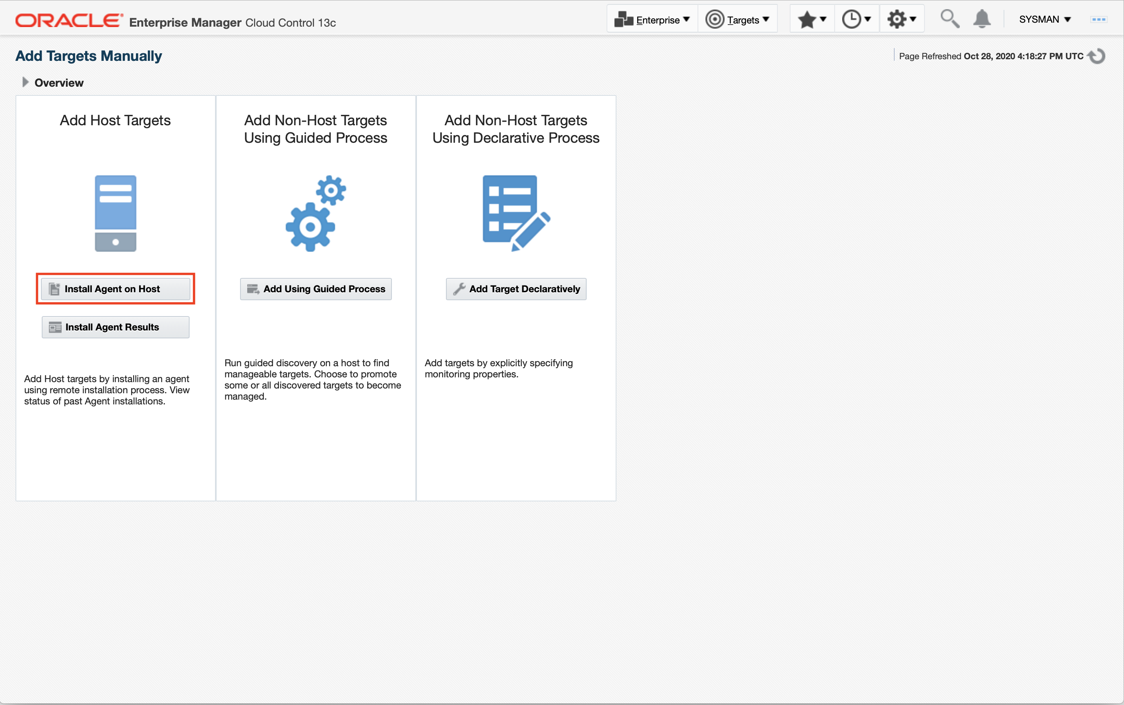This screenshot has width=1124, height=705.
Task: Click the declarative process description text
Action: click(x=499, y=368)
